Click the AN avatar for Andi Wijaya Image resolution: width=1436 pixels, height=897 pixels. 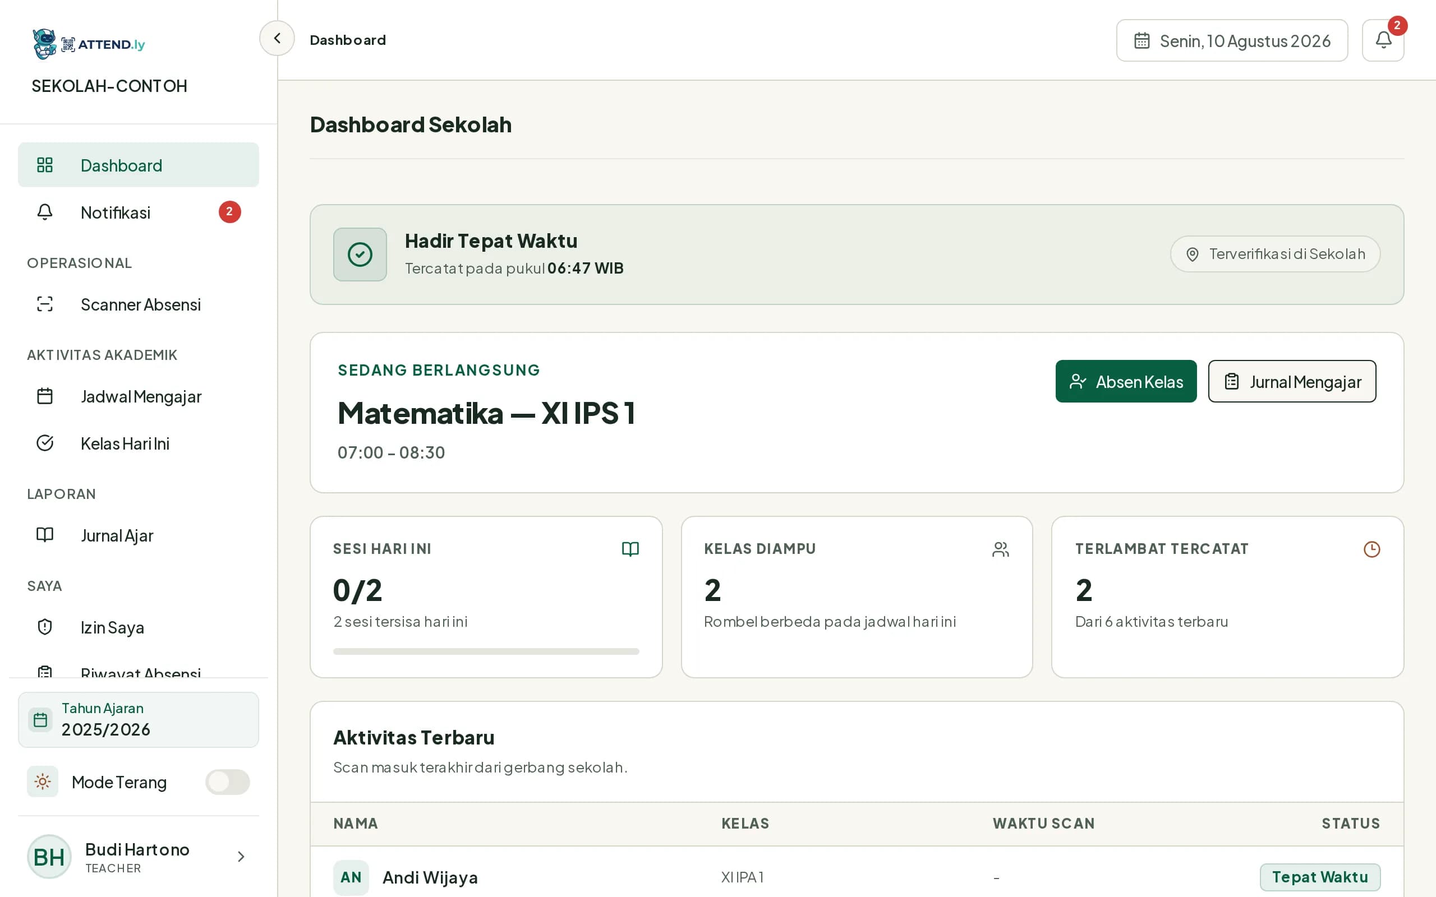[351, 877]
